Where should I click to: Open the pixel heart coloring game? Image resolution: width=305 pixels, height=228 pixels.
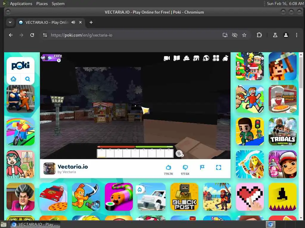[x=250, y=197]
